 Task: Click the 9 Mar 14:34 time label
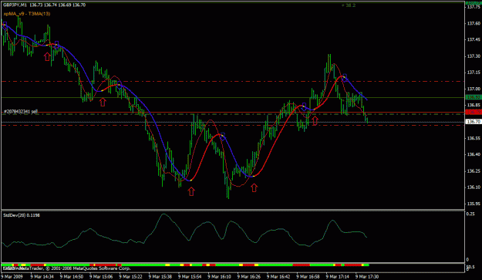[42, 276]
